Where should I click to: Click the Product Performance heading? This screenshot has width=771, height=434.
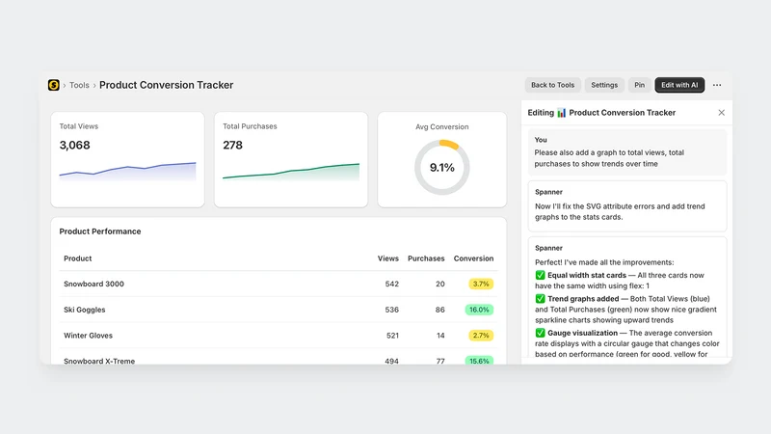[x=100, y=231]
